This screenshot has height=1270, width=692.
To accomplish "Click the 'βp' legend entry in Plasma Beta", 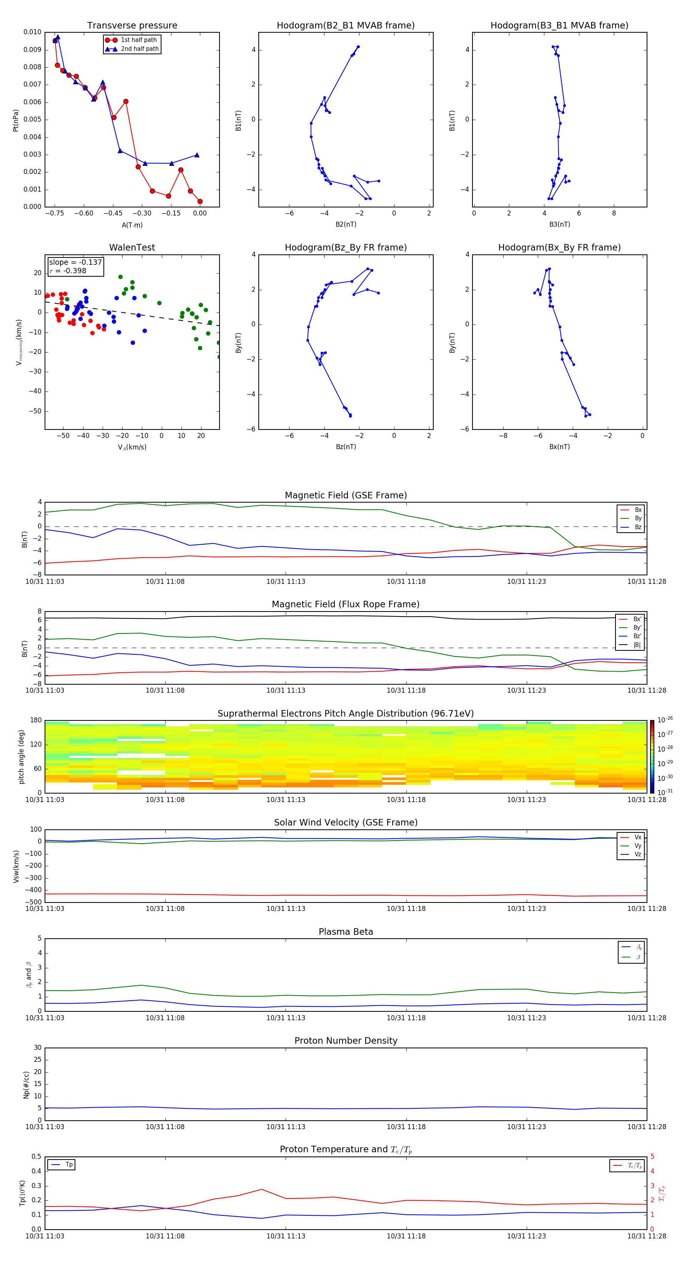I will [x=631, y=947].
